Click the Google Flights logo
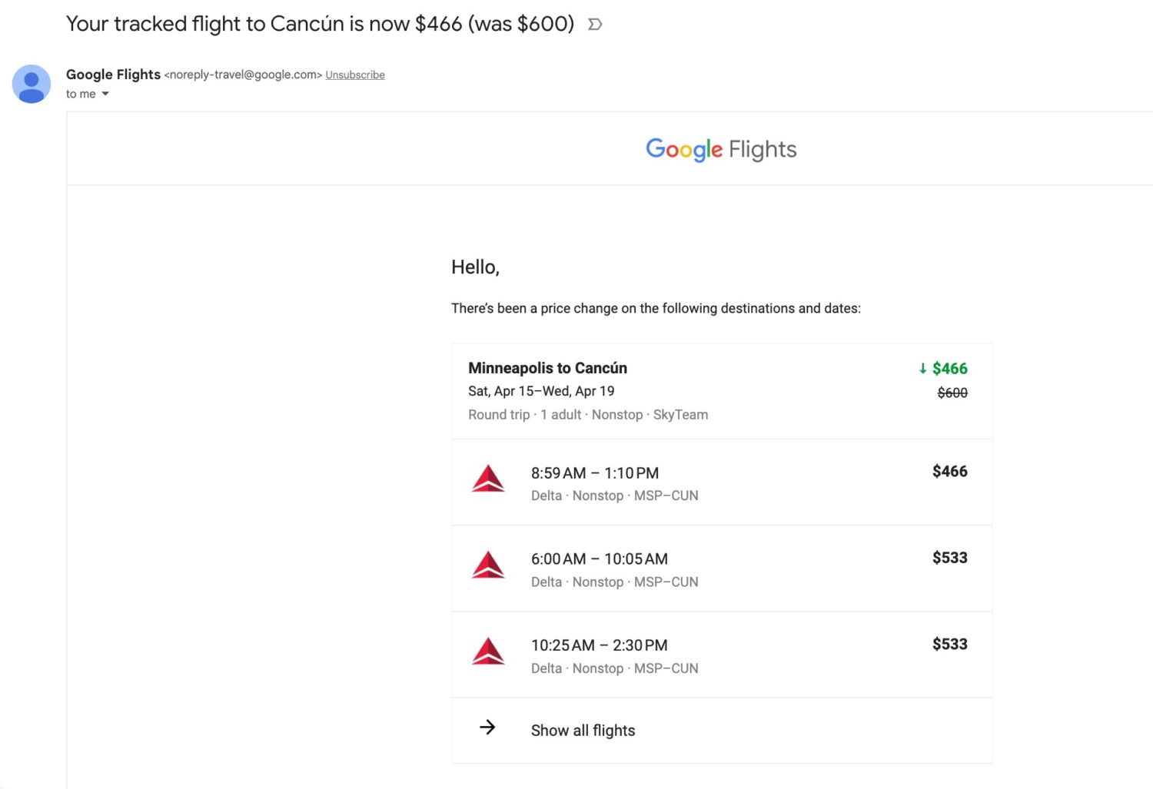1153x789 pixels. coord(721,149)
